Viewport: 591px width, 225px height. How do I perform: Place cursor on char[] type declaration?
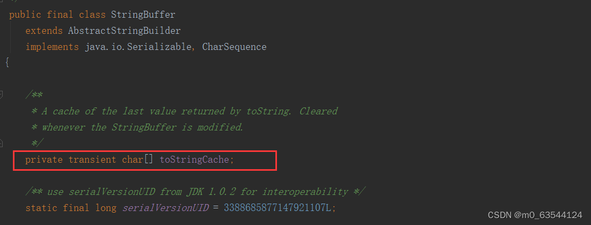click(137, 160)
